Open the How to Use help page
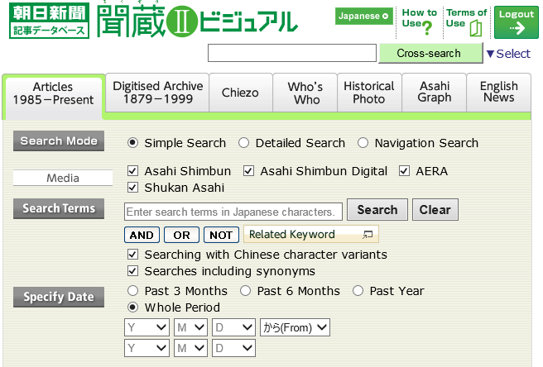 (420, 22)
